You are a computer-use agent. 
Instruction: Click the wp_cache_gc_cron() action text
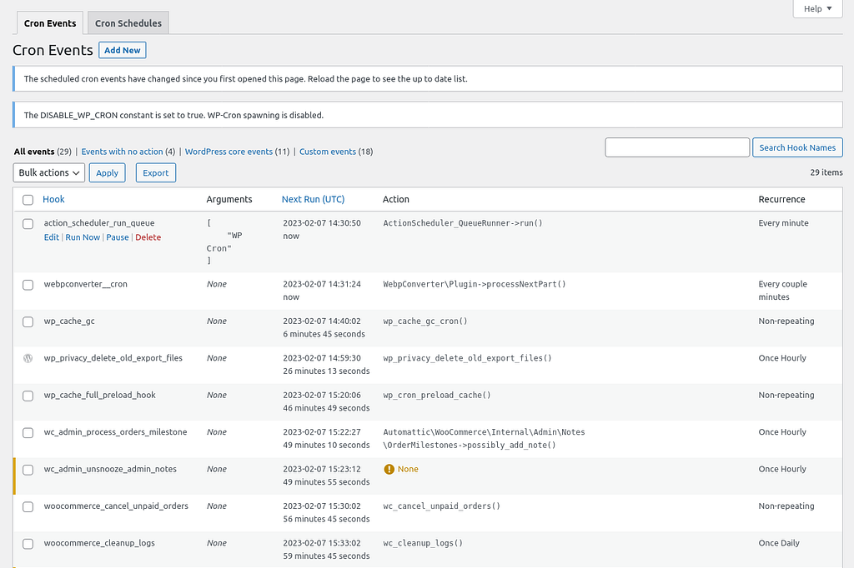tap(424, 321)
